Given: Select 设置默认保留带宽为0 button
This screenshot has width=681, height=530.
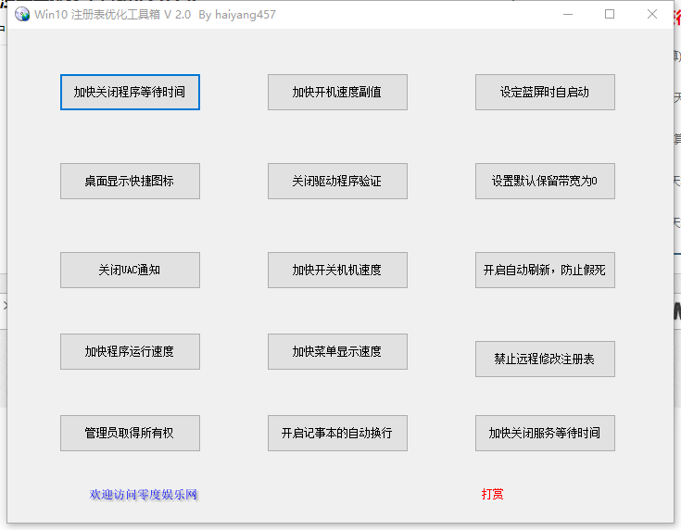Looking at the screenshot, I should tap(545, 182).
